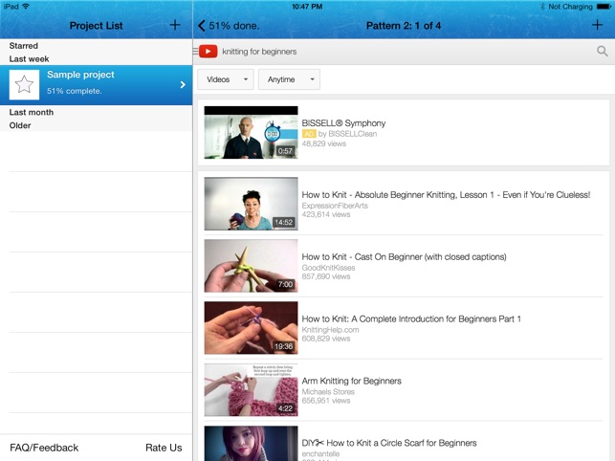Viewport: 615px width, 461px height.
Task: Open the Circle Scarf video thumbnail
Action: pos(251,444)
